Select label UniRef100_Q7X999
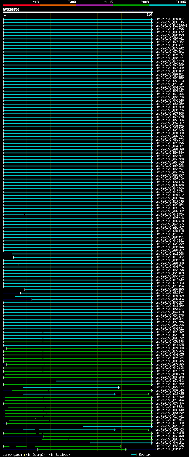The width and height of the screenshot is (189, 457). click(170, 65)
